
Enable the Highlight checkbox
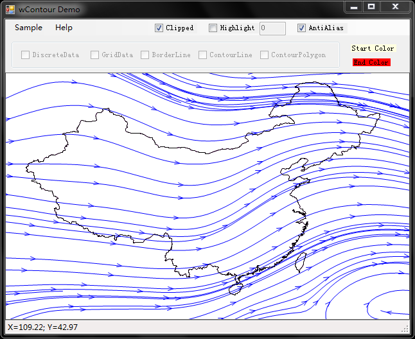click(213, 28)
